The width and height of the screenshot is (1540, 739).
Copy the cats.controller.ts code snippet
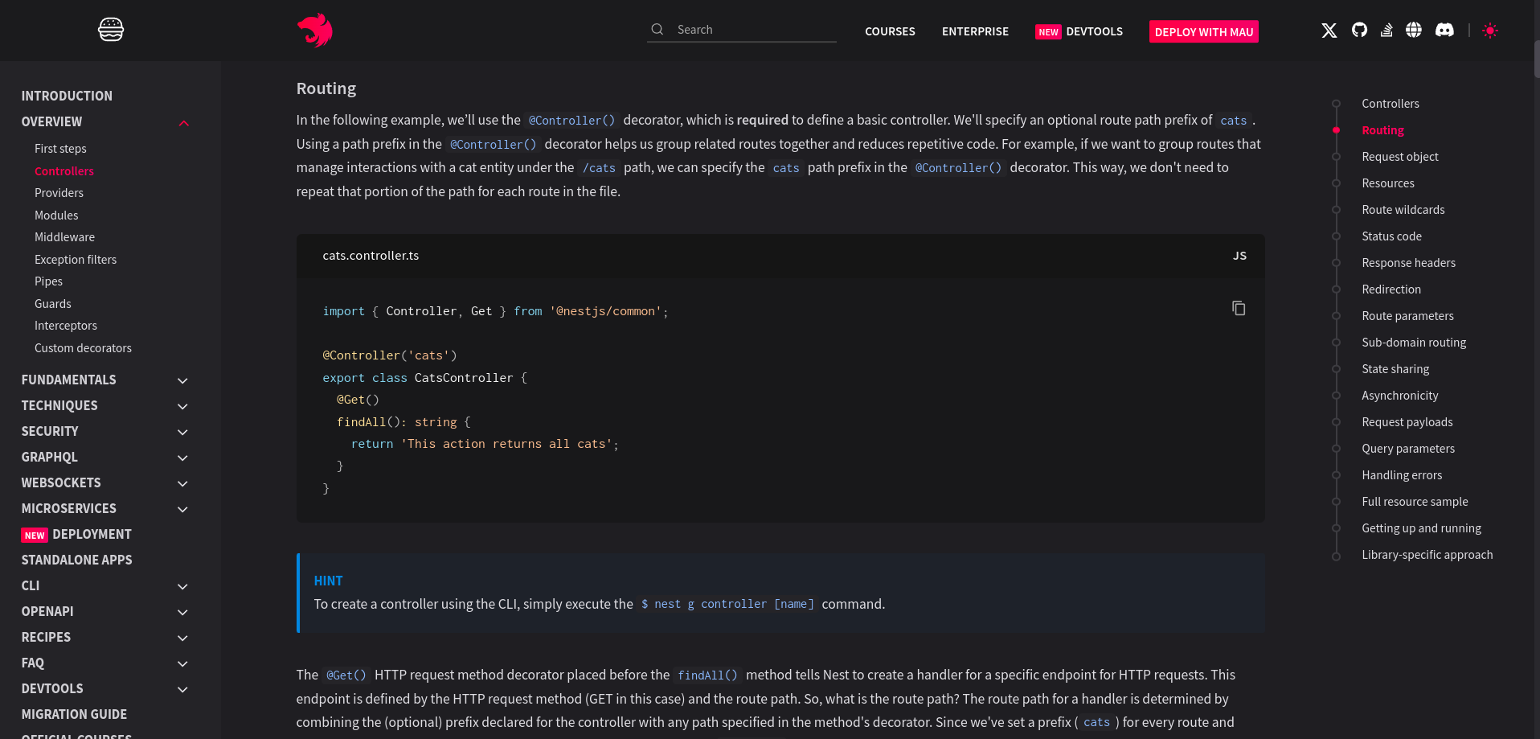(x=1238, y=308)
